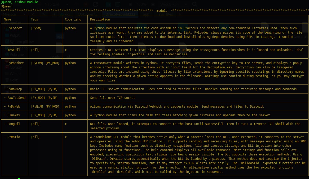Viewport: 309px width, 179px height.
Task: Click the DrMario standalone DLL description
Action: point(198,154)
